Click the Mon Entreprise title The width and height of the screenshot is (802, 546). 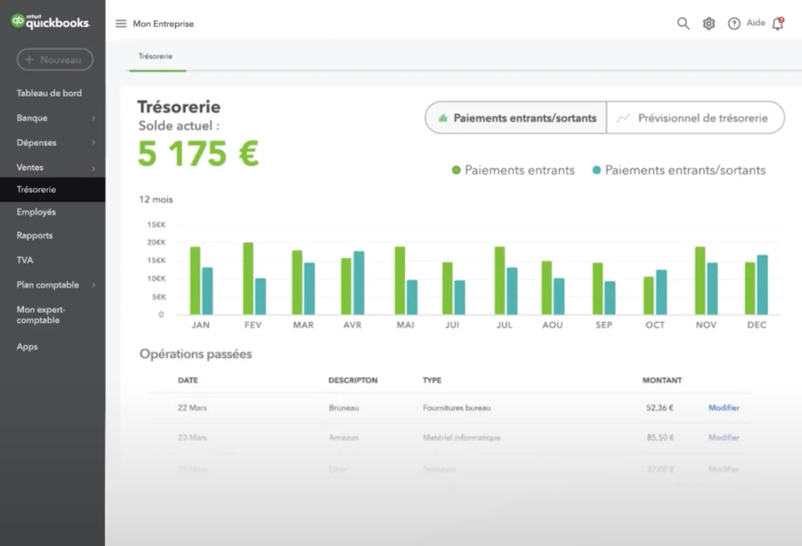(163, 23)
